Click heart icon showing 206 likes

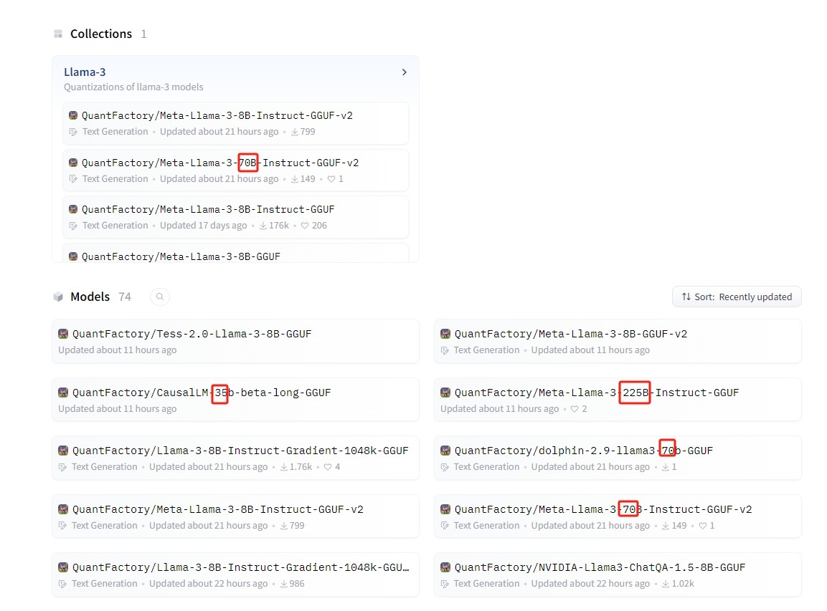(305, 226)
